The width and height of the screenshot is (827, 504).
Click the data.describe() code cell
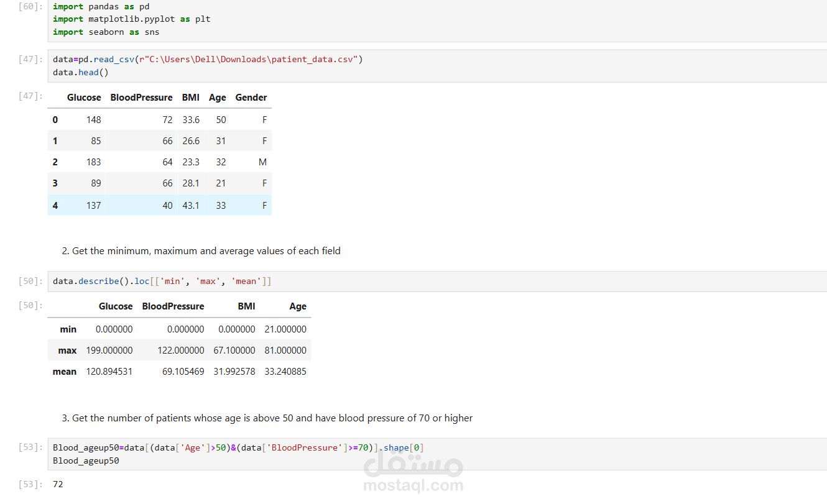pyautogui.click(x=437, y=282)
